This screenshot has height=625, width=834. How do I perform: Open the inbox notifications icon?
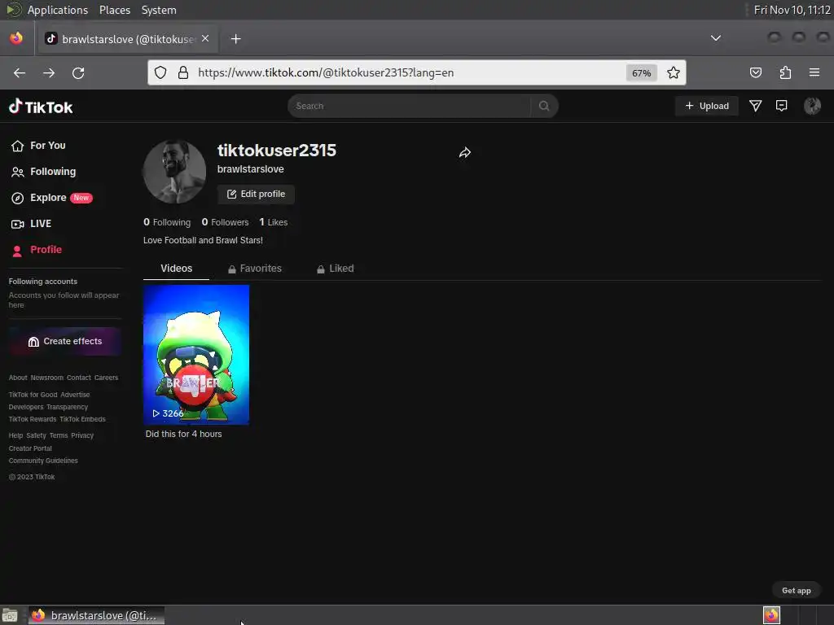coord(781,106)
